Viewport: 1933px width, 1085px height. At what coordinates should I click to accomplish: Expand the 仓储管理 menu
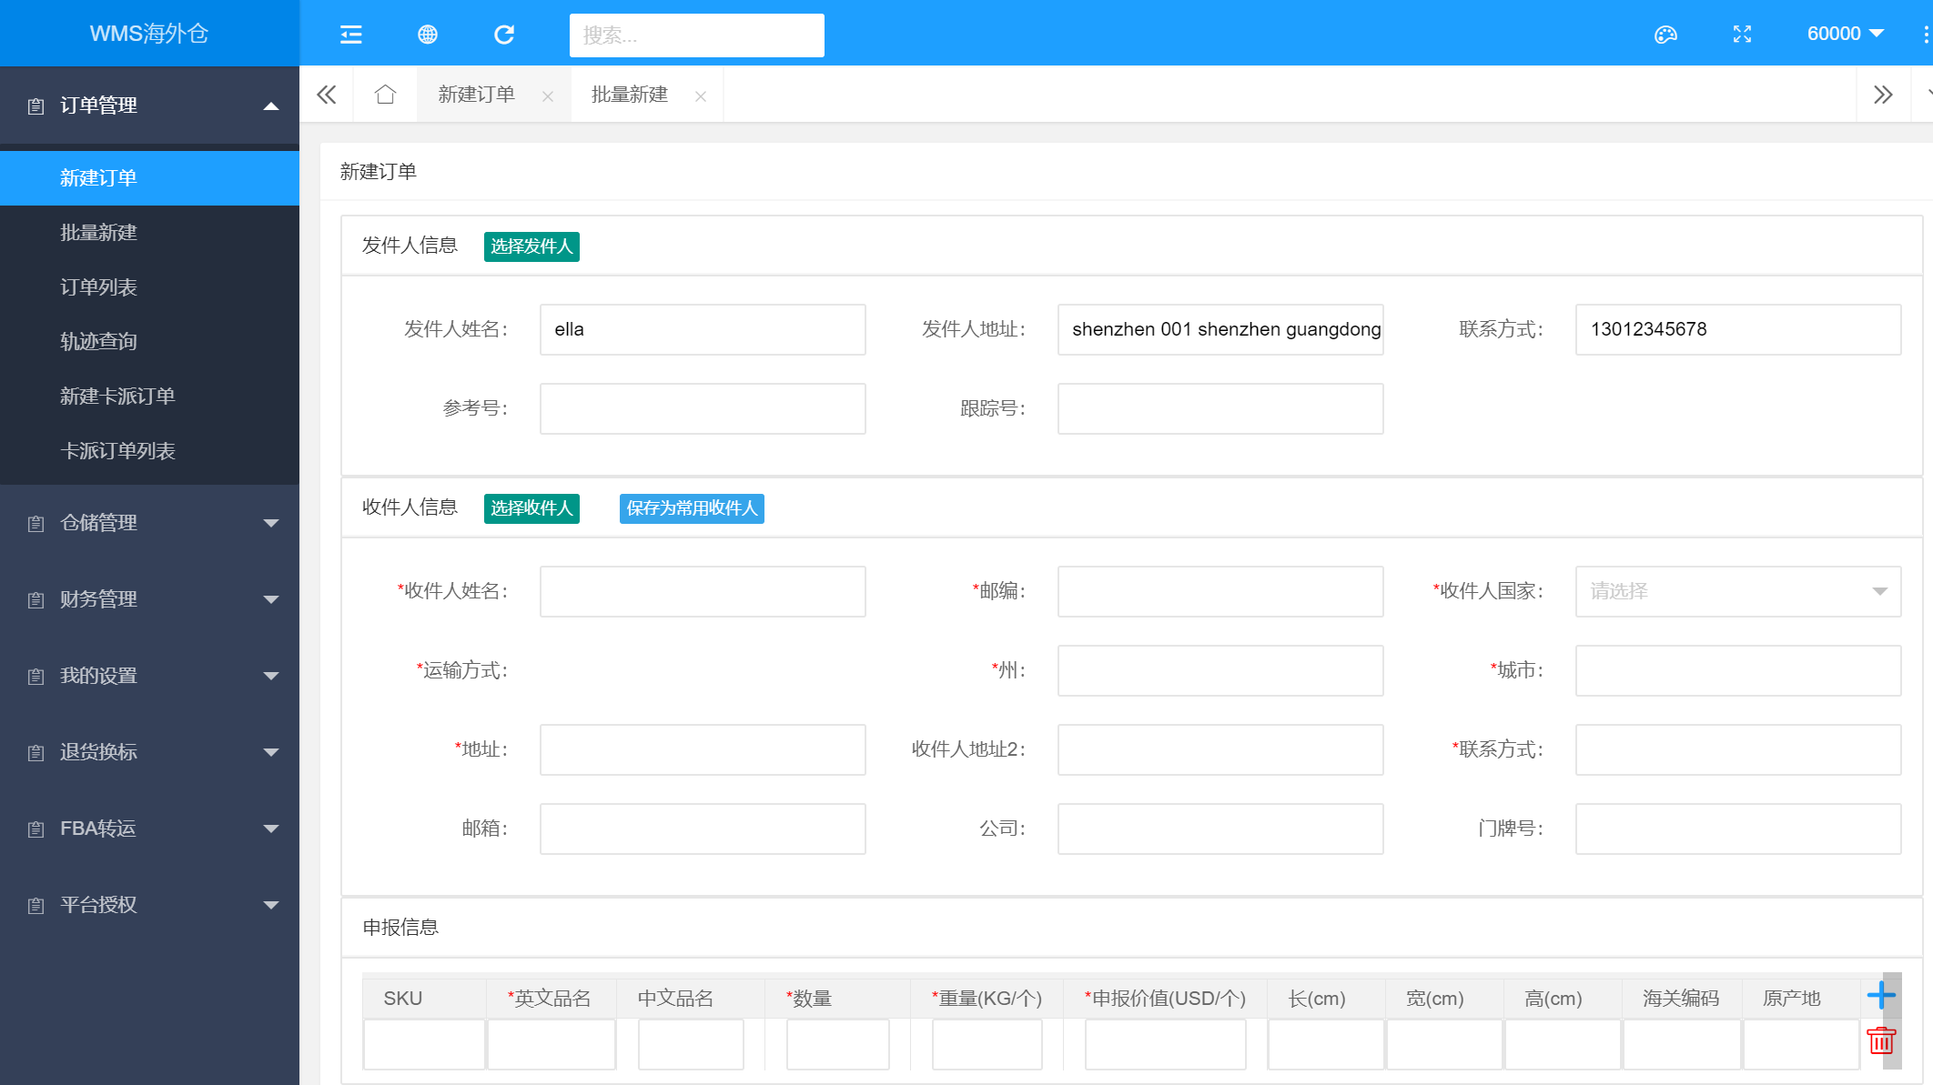[x=270, y=523]
